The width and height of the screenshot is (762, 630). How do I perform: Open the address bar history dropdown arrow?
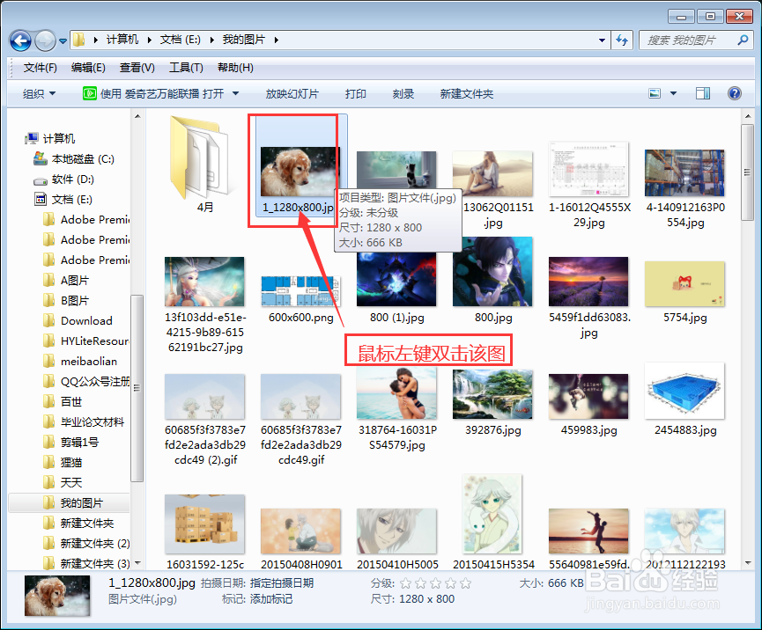click(602, 40)
